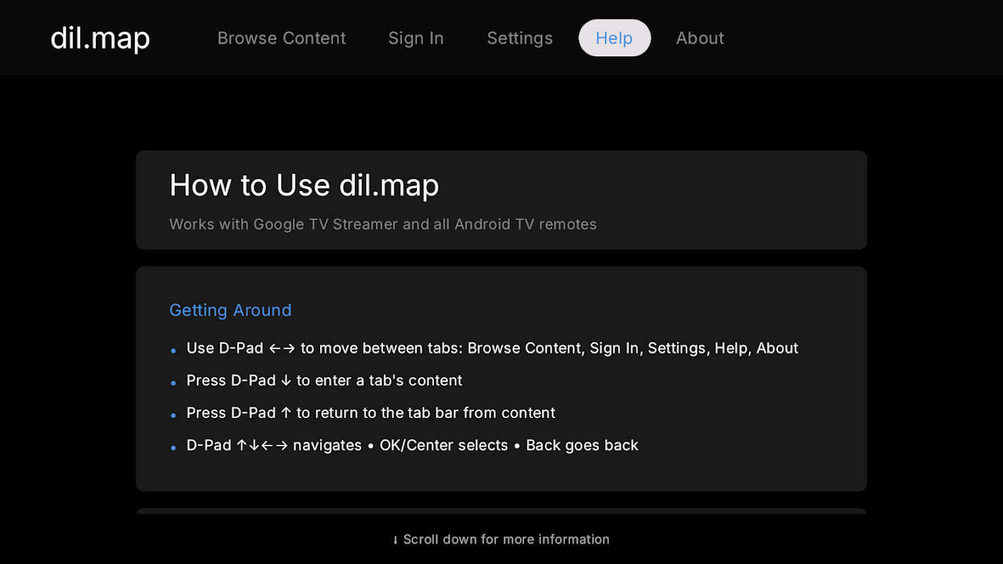Open the About tab
Screen dimensions: 1003x564
(700, 38)
